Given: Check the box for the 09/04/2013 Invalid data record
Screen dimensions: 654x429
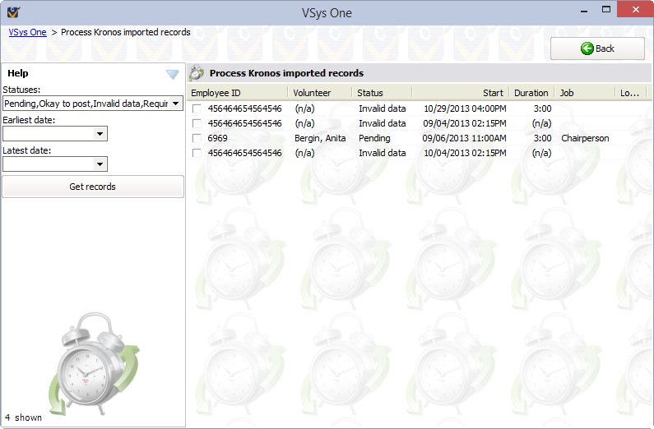Looking at the screenshot, I should 197,124.
